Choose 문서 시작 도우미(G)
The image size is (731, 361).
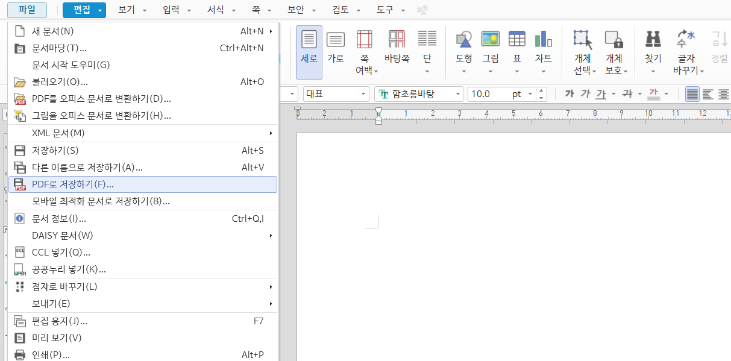(143, 65)
